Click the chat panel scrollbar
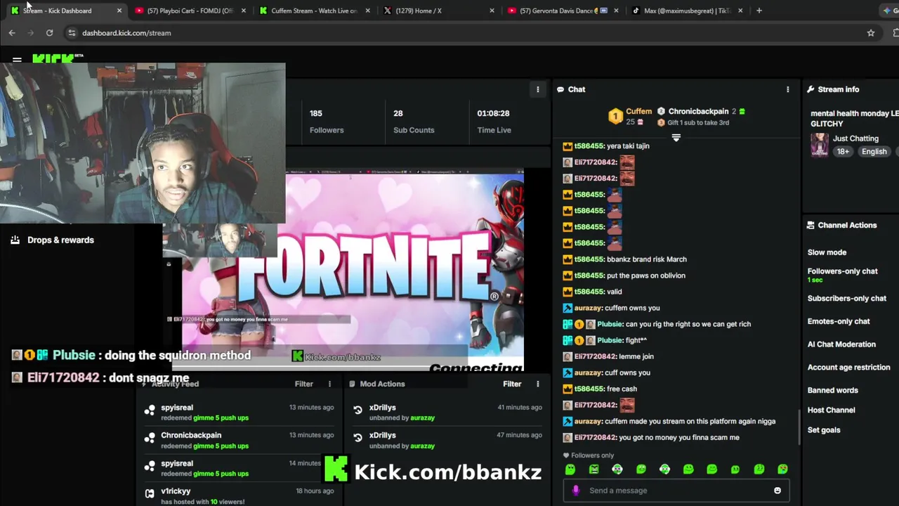899x506 pixels. [799, 428]
